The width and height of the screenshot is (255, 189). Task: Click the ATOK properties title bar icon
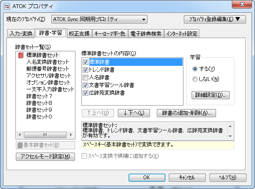pos(7,6)
